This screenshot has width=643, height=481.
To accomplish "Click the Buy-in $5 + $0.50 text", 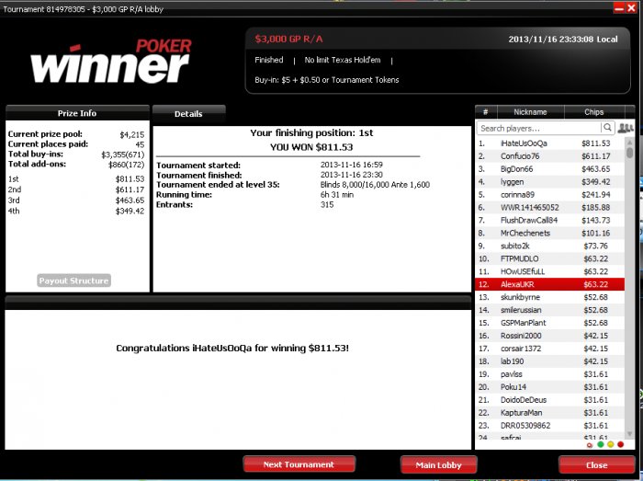I will [327, 80].
